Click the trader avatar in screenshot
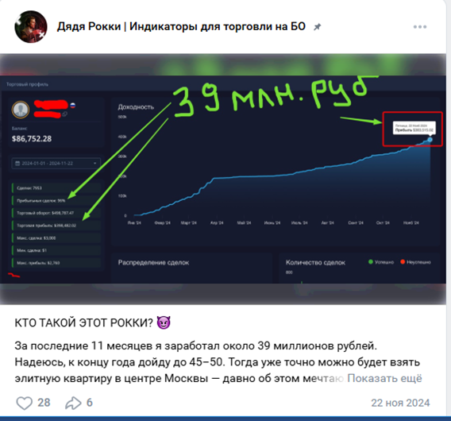Screen dimensions: 451x421 pos(21,110)
